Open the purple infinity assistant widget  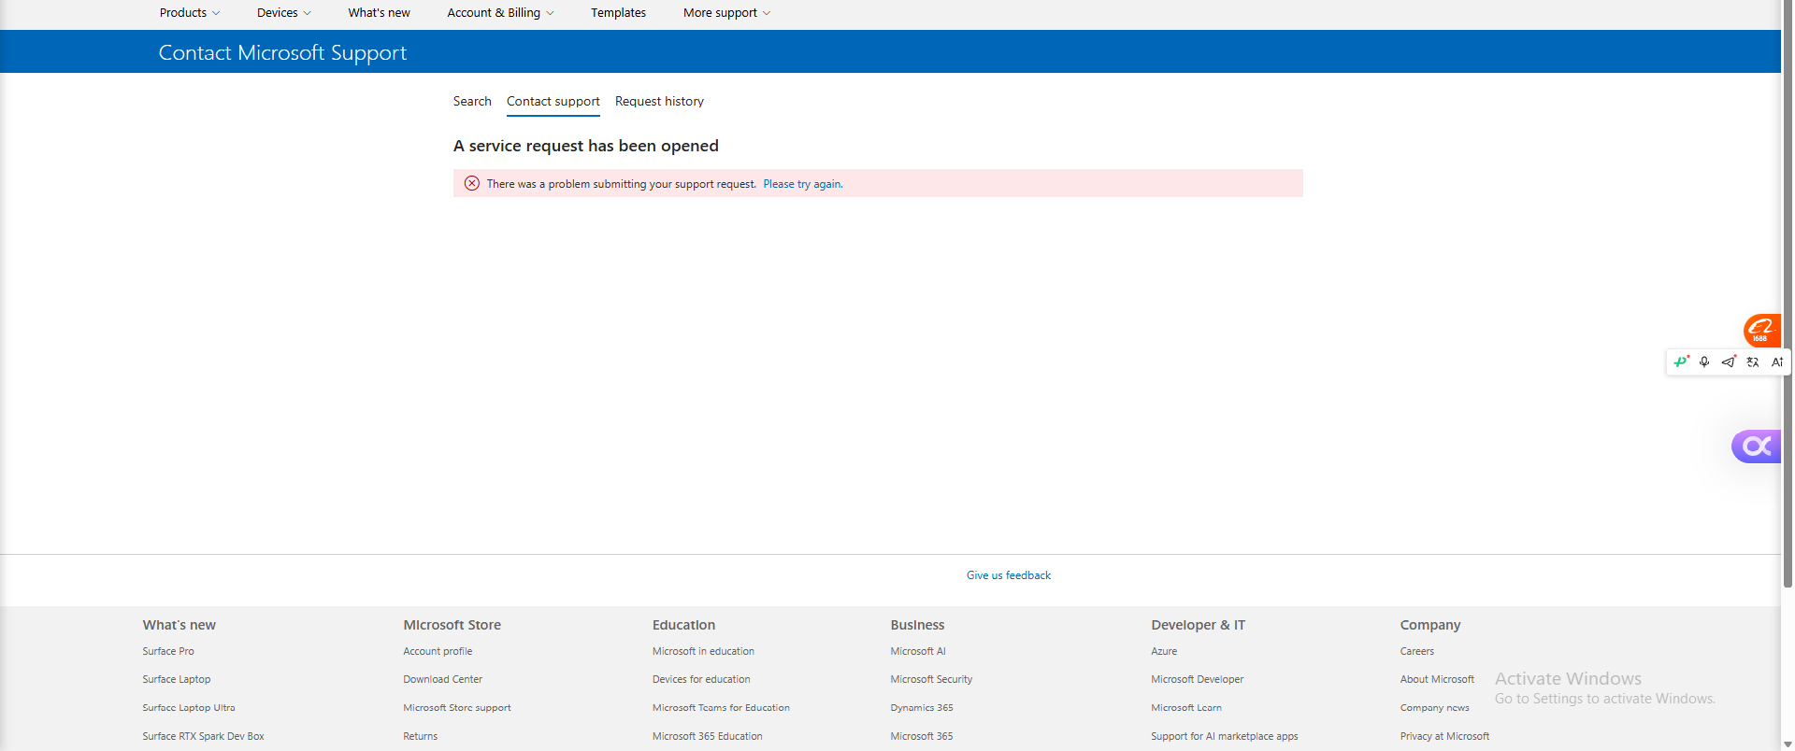click(1757, 446)
